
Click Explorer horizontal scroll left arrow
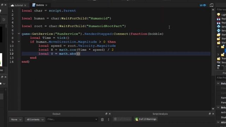(x=218, y=68)
